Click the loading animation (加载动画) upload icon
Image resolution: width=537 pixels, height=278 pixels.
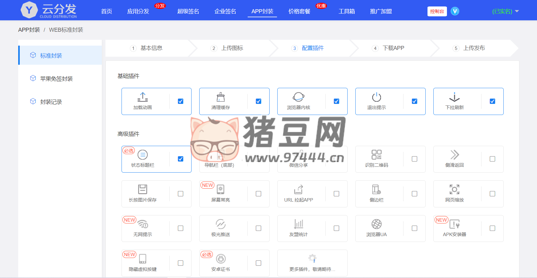tap(143, 97)
